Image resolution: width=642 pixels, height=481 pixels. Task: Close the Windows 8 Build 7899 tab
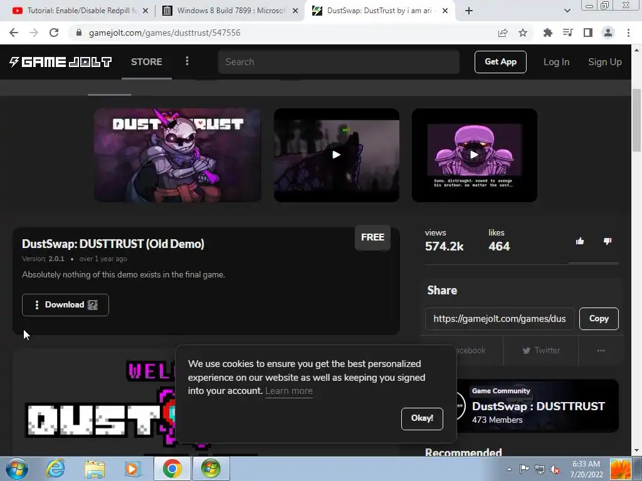[x=295, y=11]
